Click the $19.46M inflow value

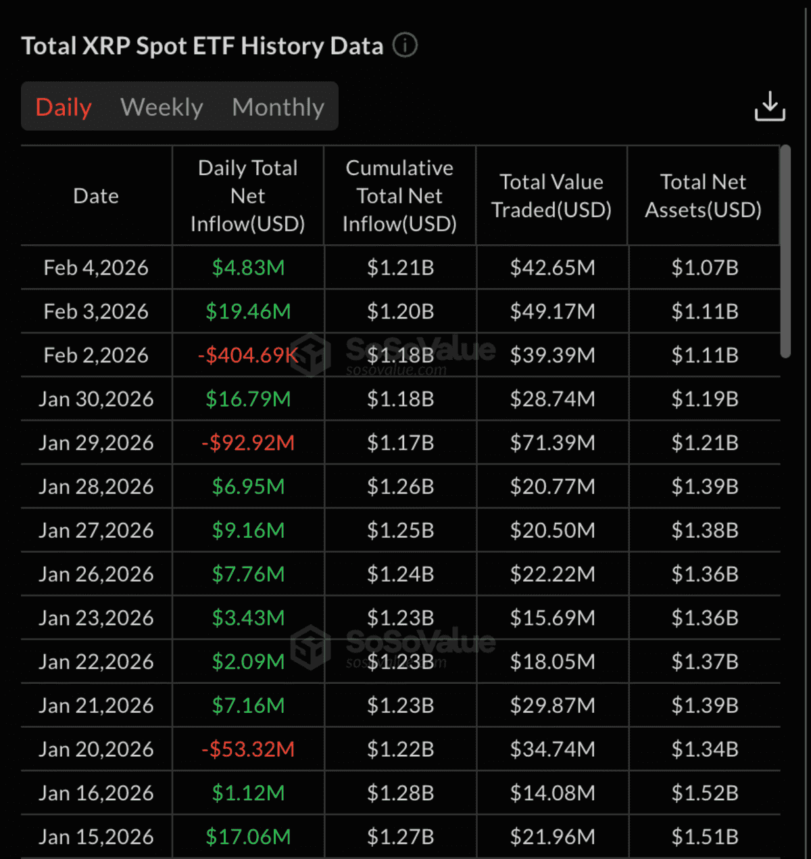248,312
